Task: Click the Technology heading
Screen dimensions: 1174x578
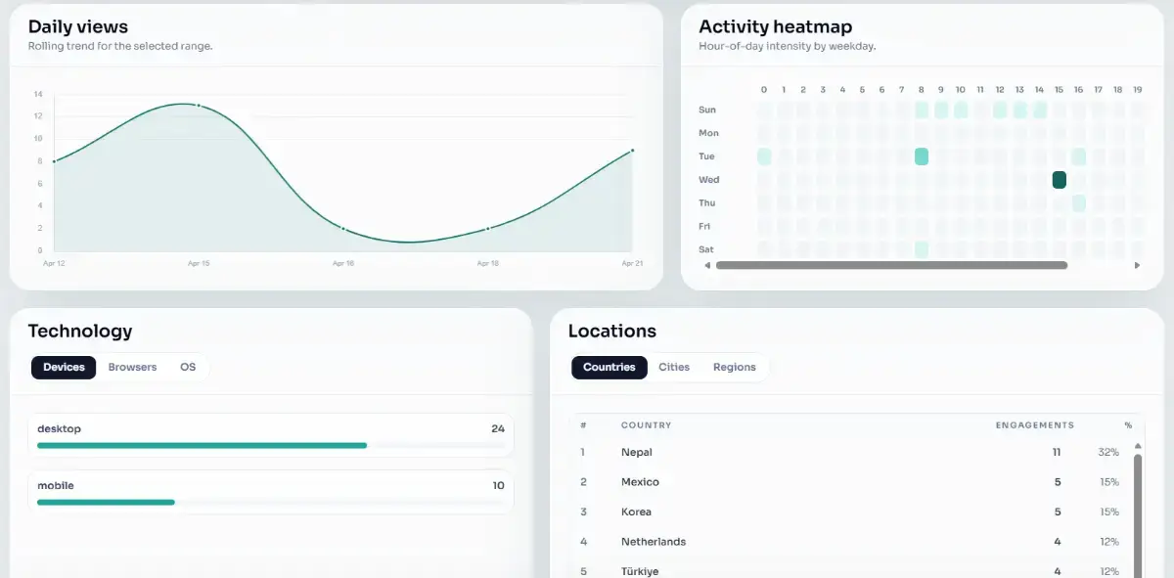Action: click(x=80, y=331)
